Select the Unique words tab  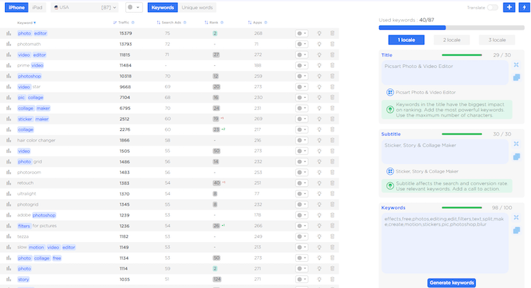(197, 8)
